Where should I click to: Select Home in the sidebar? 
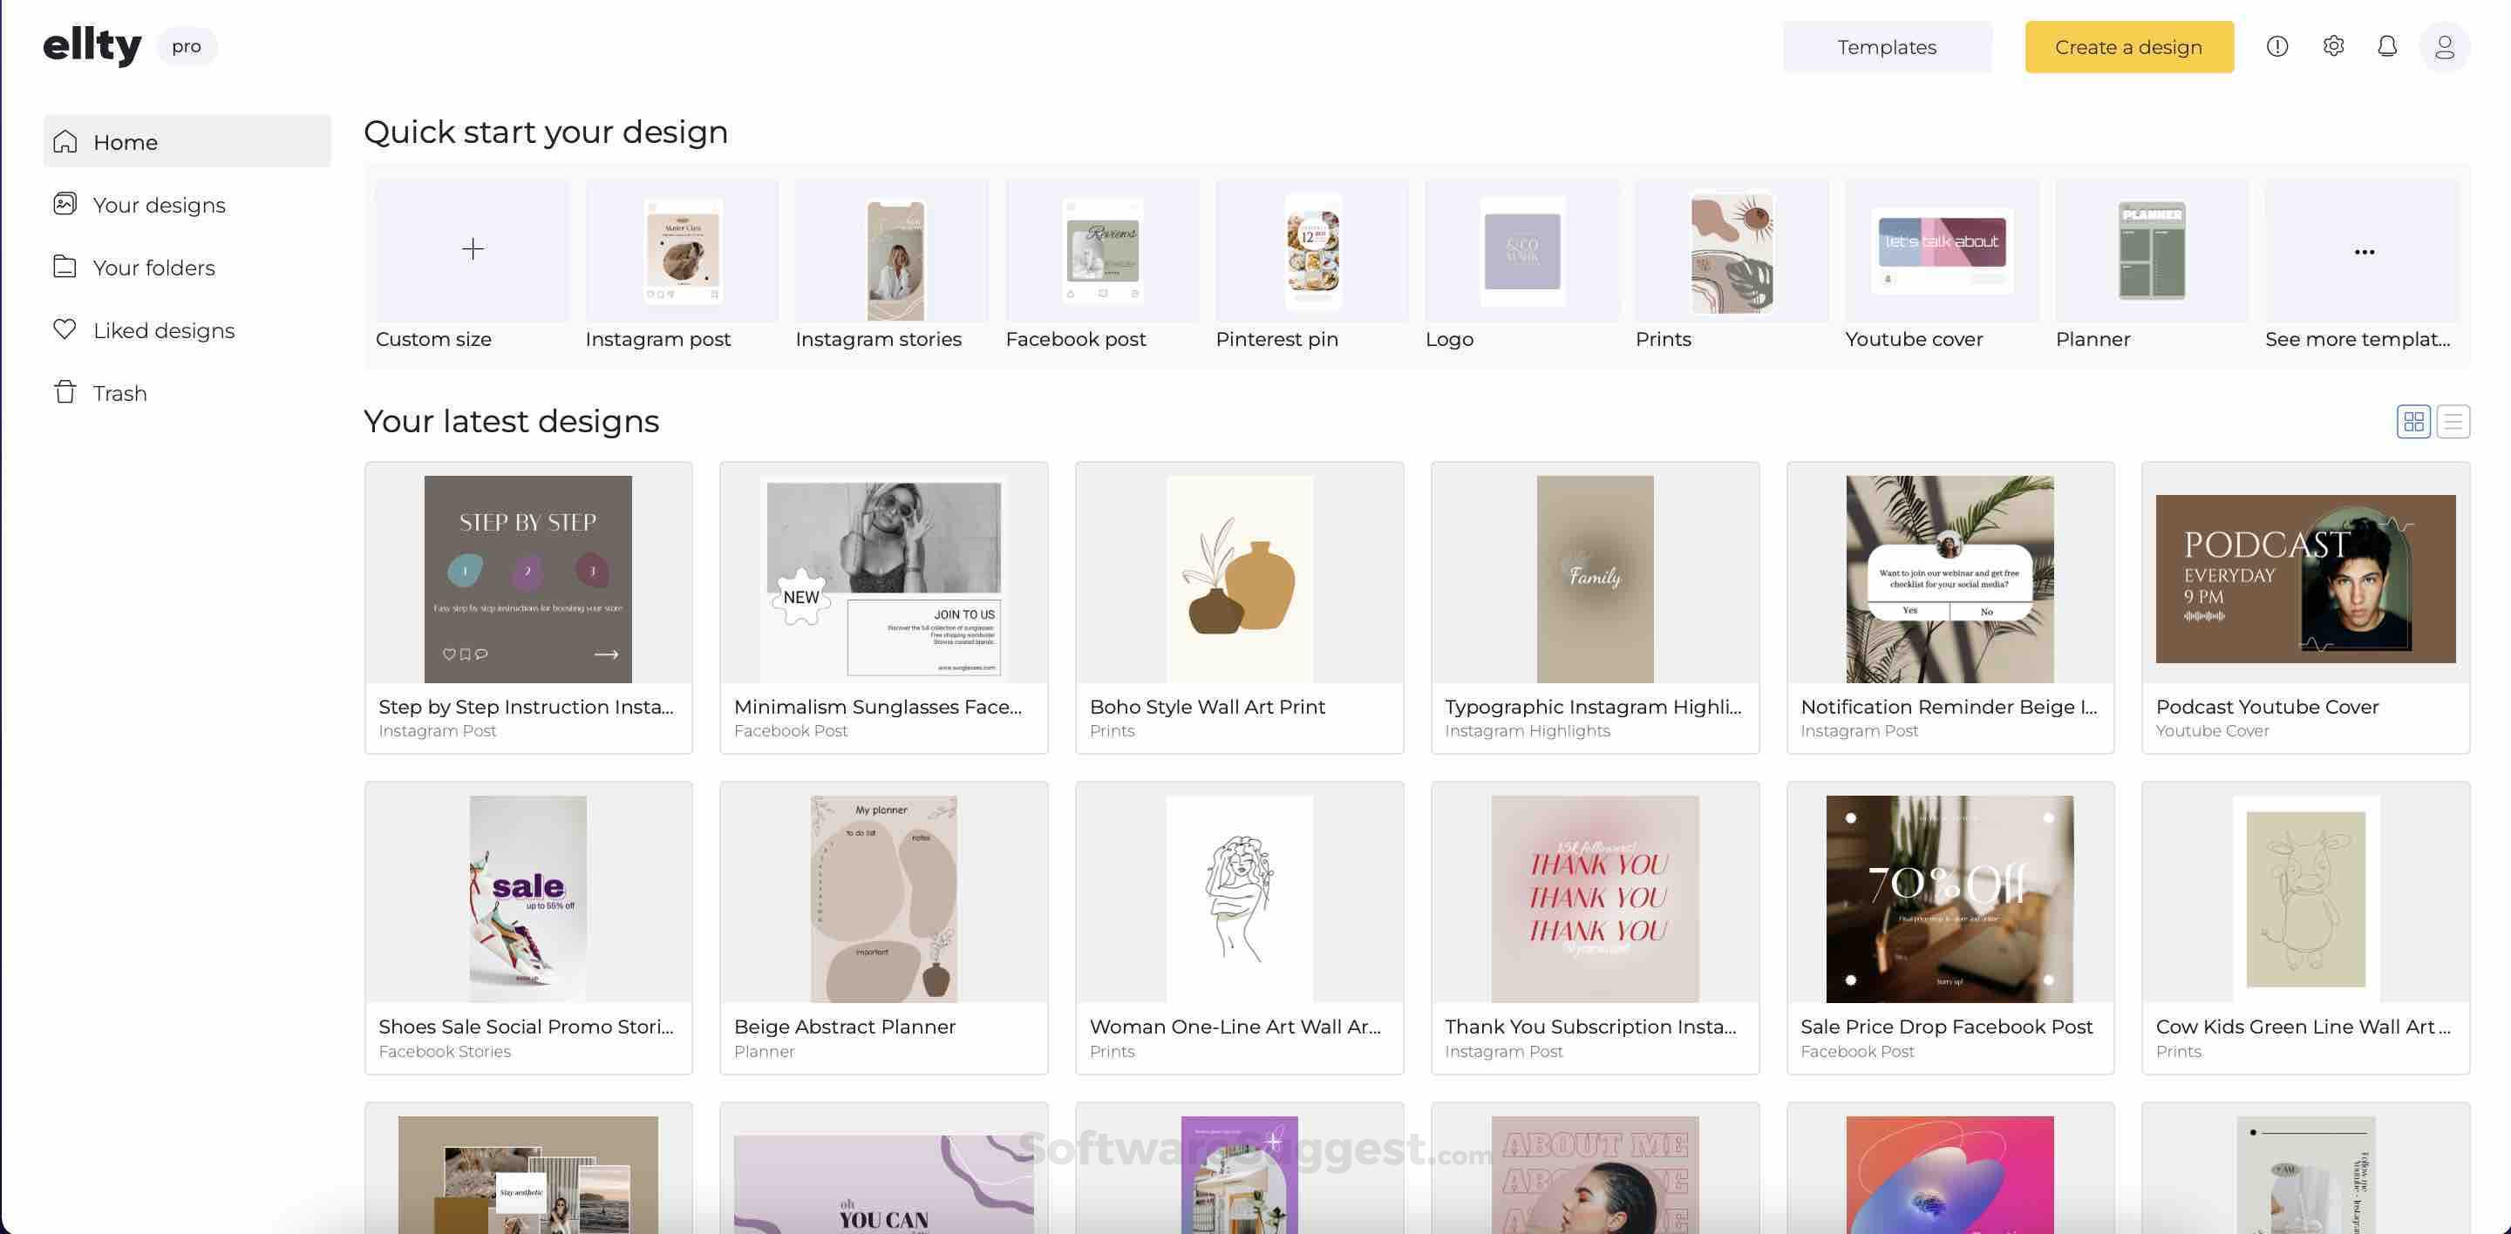pos(125,142)
